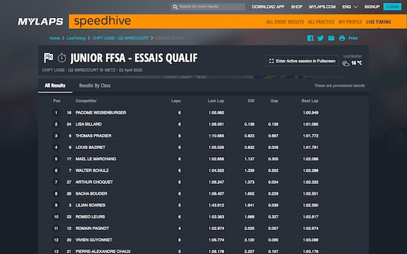Viewport: 407px width, 254px height.
Task: Select competitor WALTER SCHULZ
Action: click(x=92, y=170)
